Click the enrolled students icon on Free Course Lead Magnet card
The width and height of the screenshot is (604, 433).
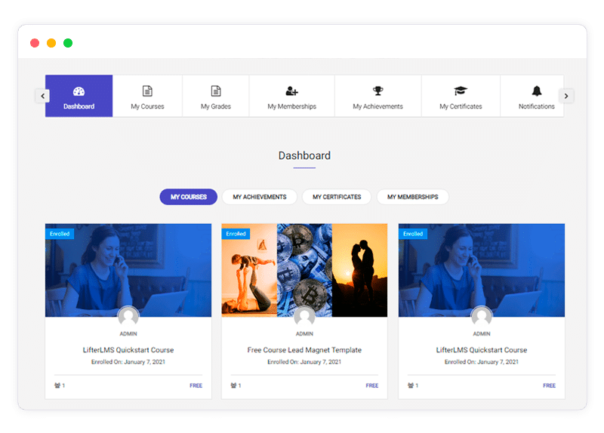(233, 385)
